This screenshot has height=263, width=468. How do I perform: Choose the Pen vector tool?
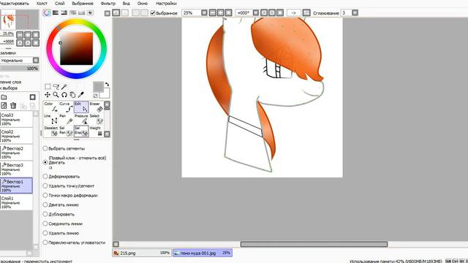click(67, 119)
